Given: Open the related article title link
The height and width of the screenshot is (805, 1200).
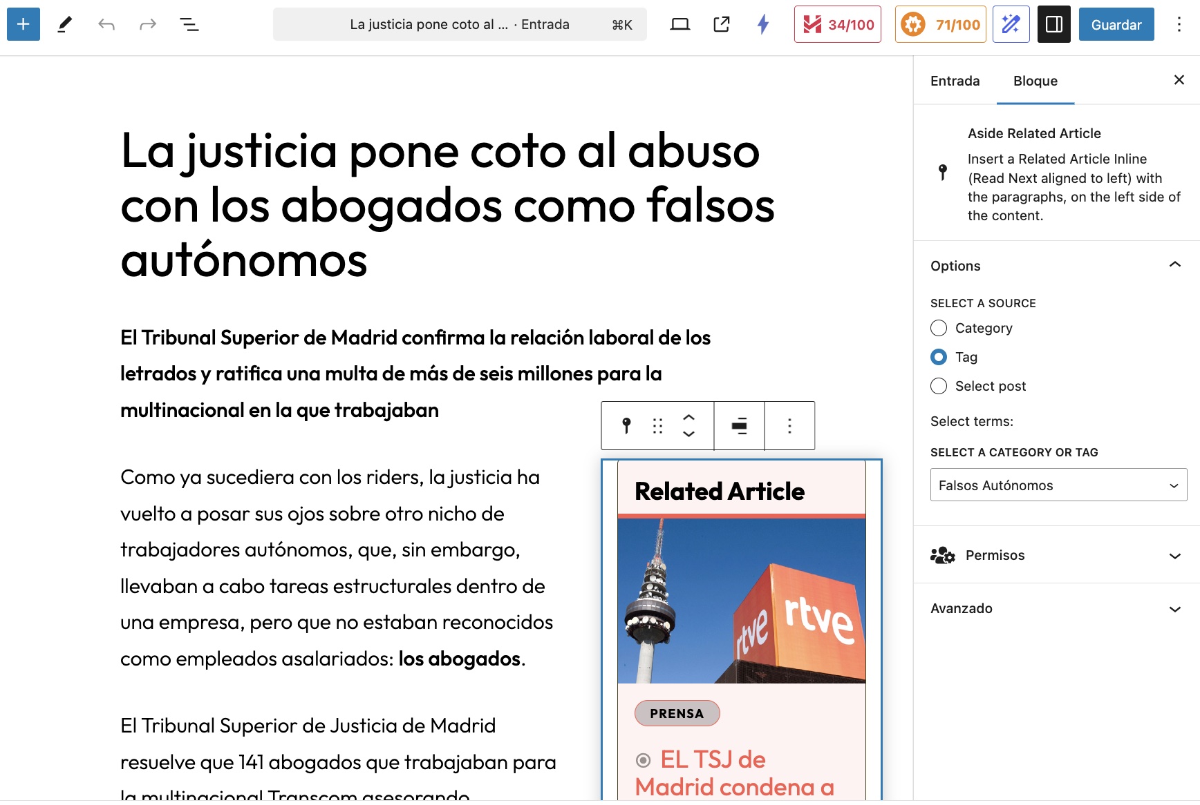Looking at the screenshot, I should 735,773.
